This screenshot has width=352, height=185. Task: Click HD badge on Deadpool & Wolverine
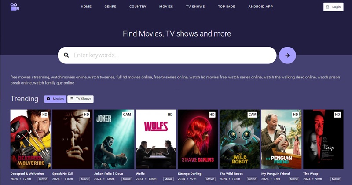click(45, 115)
